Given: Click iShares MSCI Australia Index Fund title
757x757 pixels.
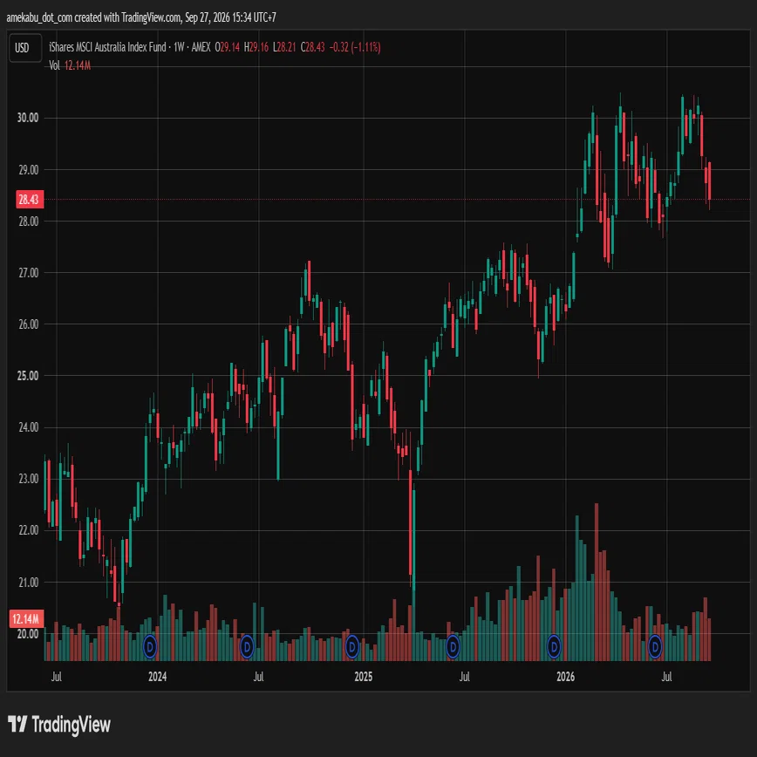Looking at the screenshot, I should [107, 47].
